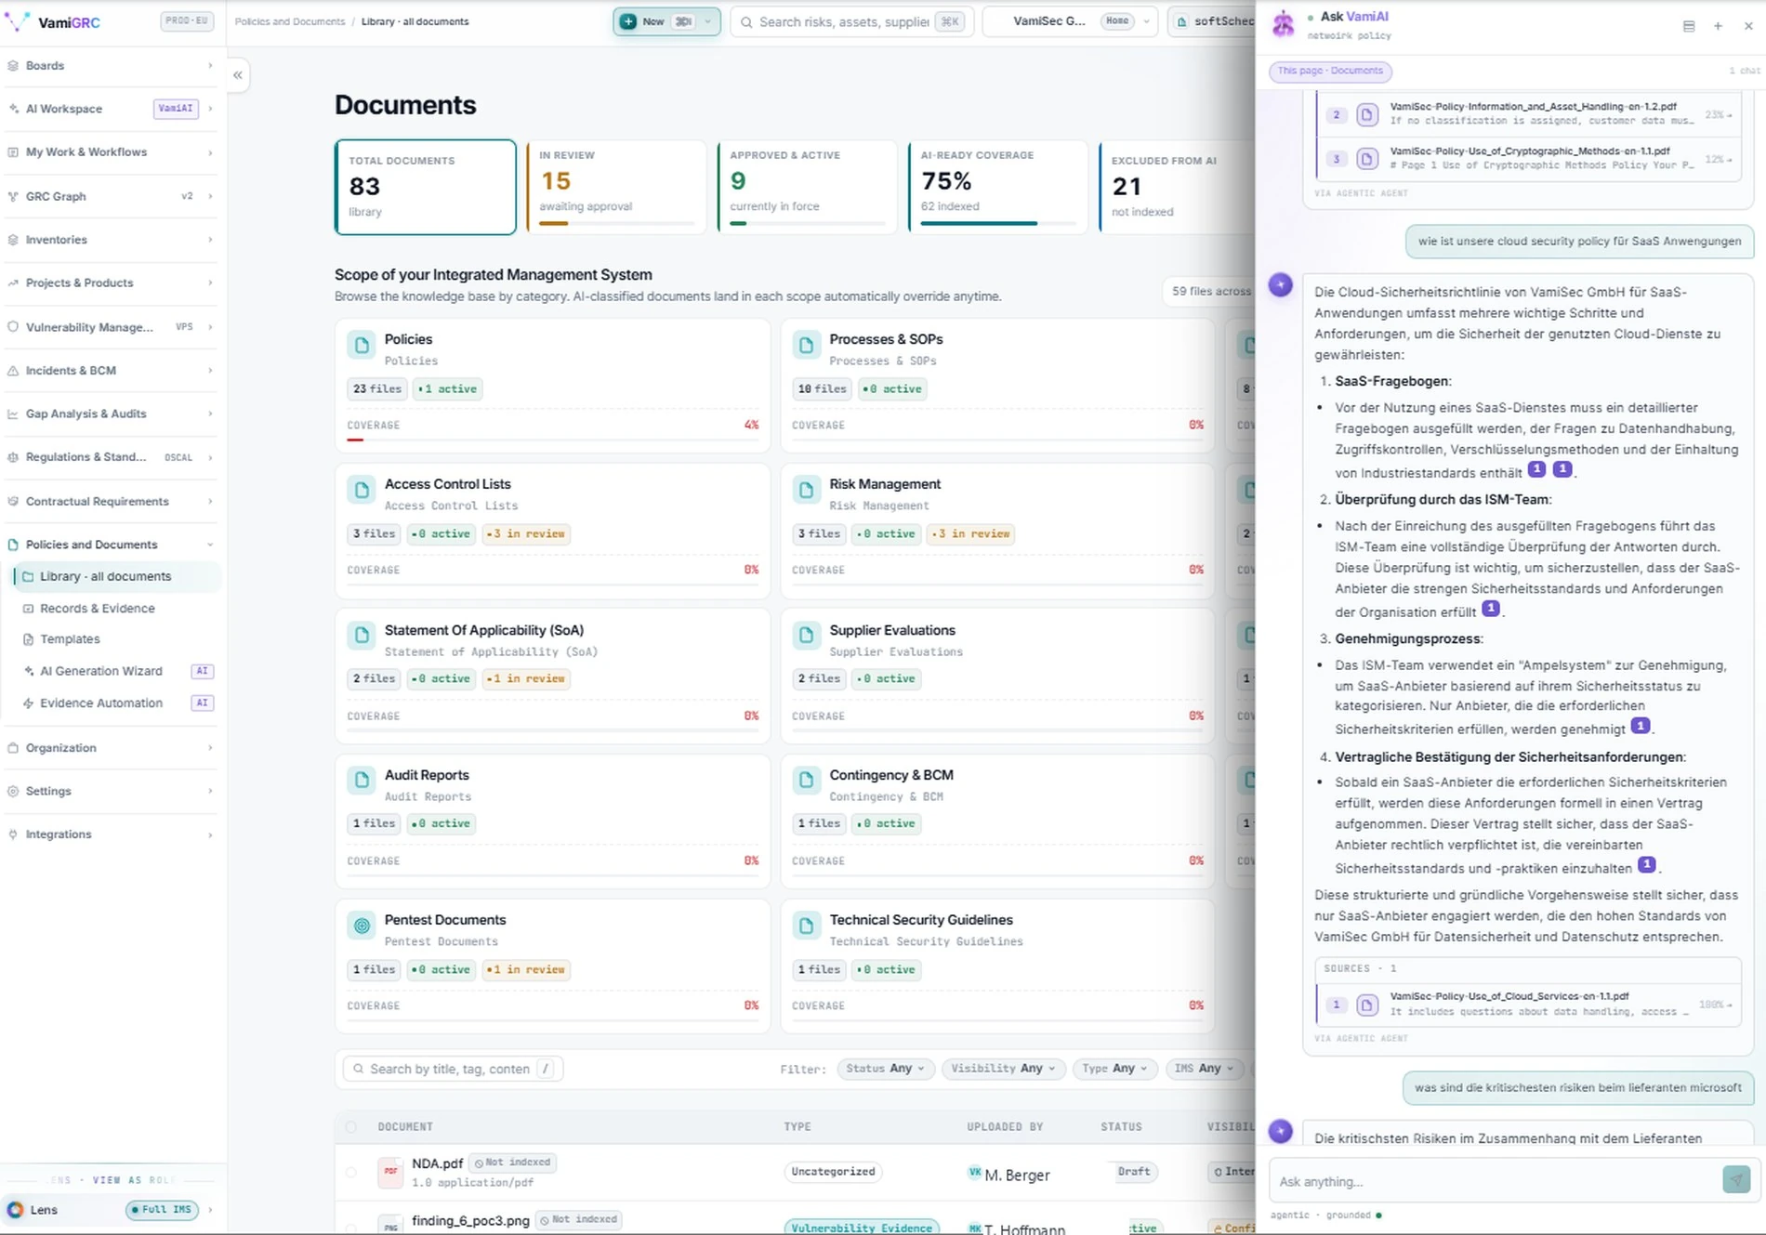Focus the global 'Search risks, assets' field

852,21
